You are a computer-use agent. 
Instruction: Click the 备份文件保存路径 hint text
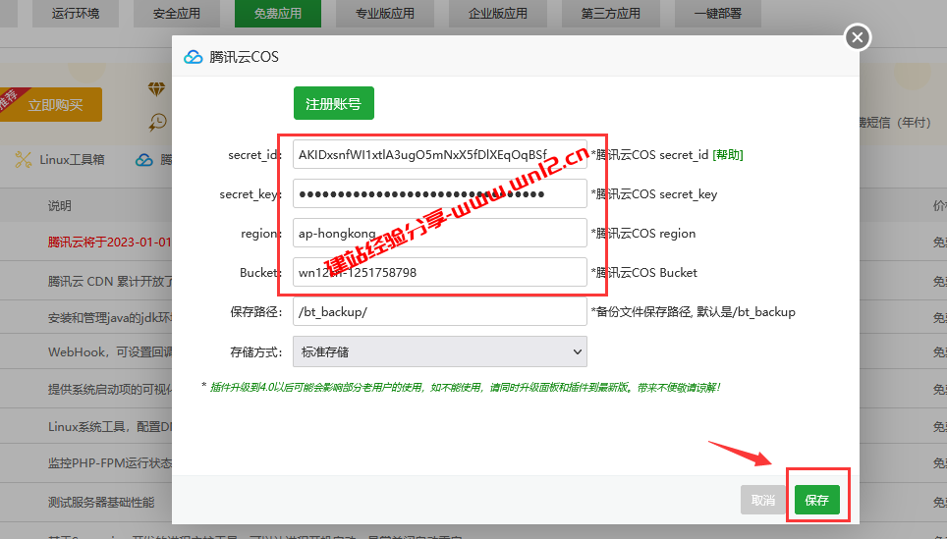point(694,311)
